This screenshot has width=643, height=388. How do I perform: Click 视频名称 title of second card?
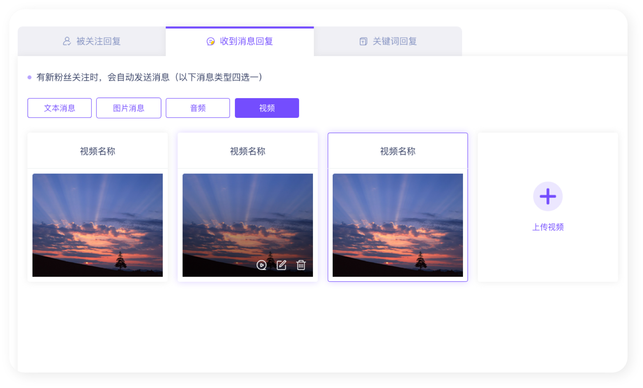coord(248,151)
